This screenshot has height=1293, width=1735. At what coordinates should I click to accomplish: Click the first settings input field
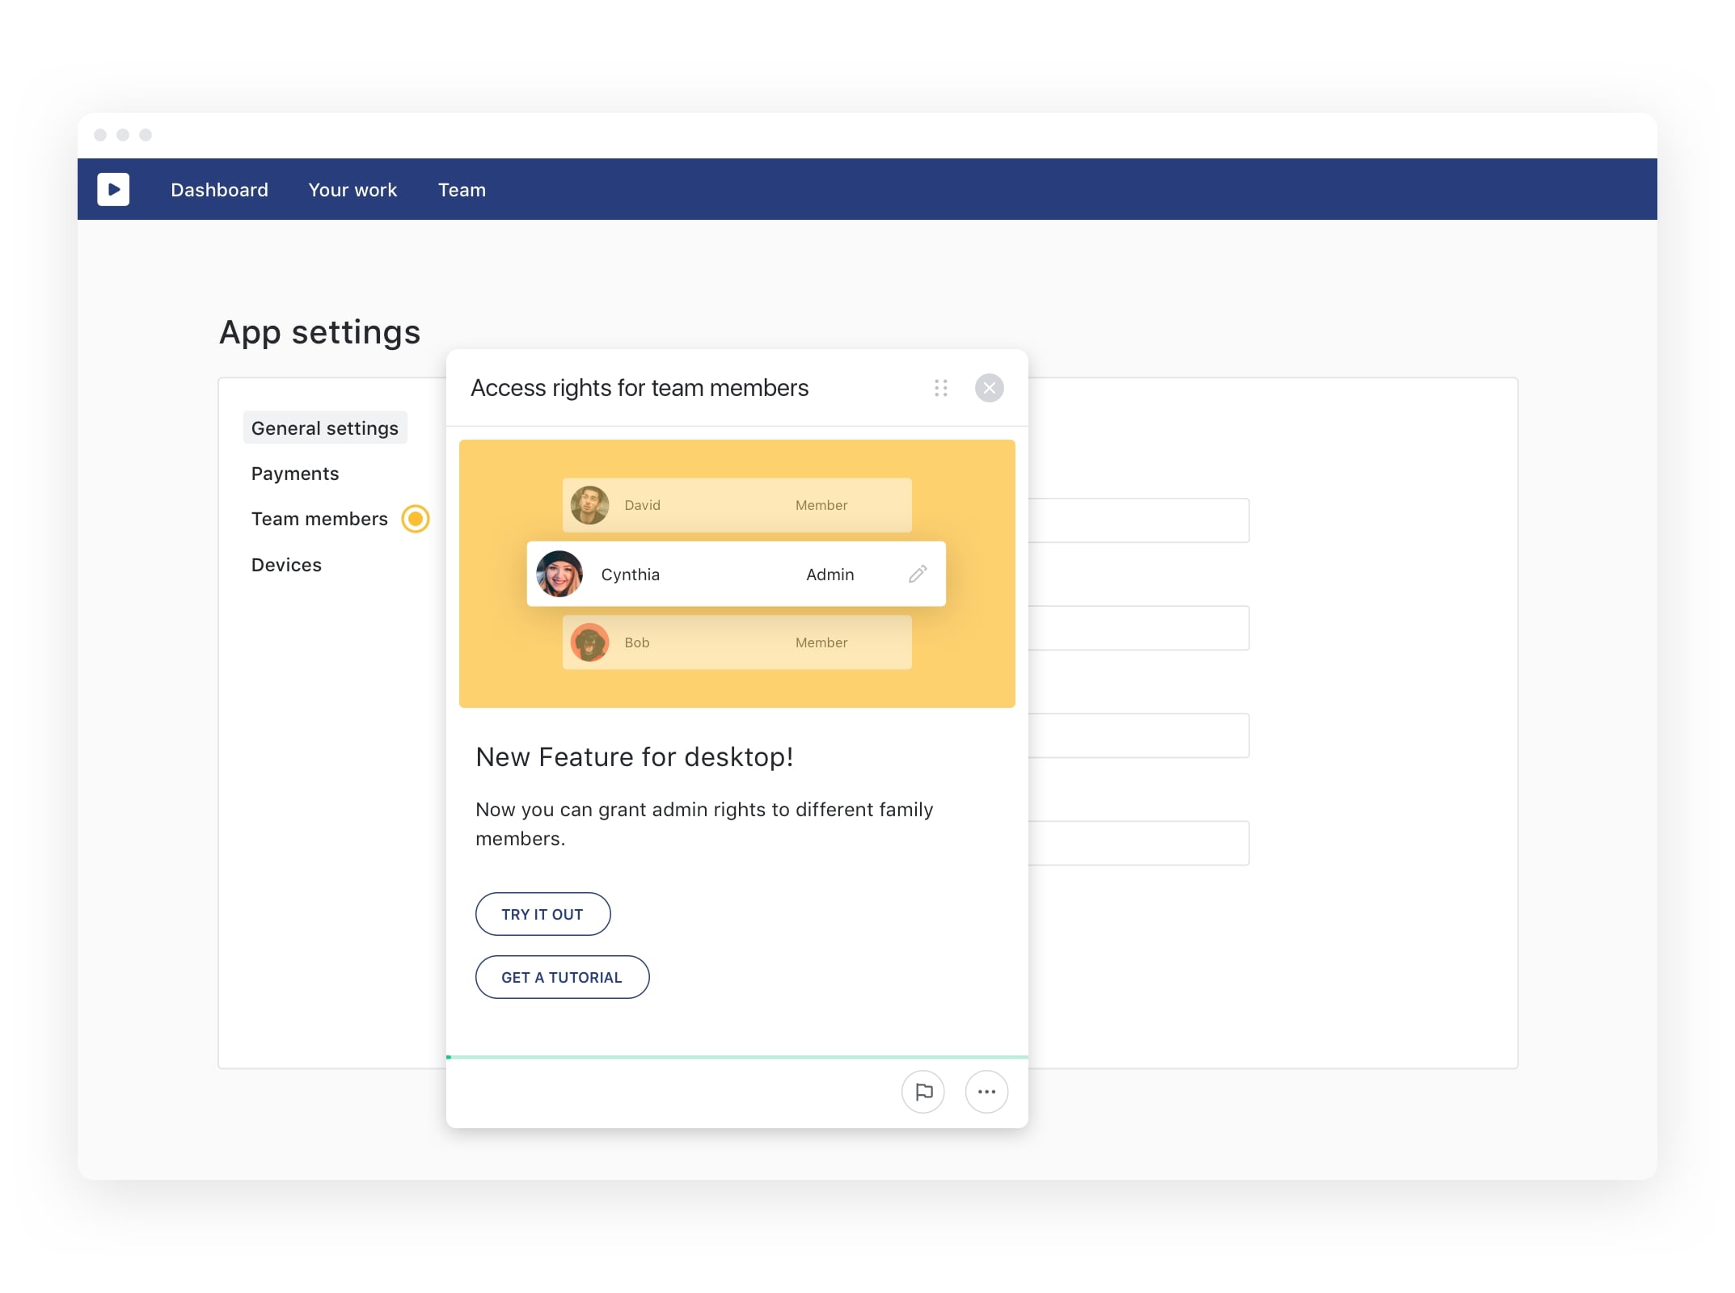click(1138, 520)
